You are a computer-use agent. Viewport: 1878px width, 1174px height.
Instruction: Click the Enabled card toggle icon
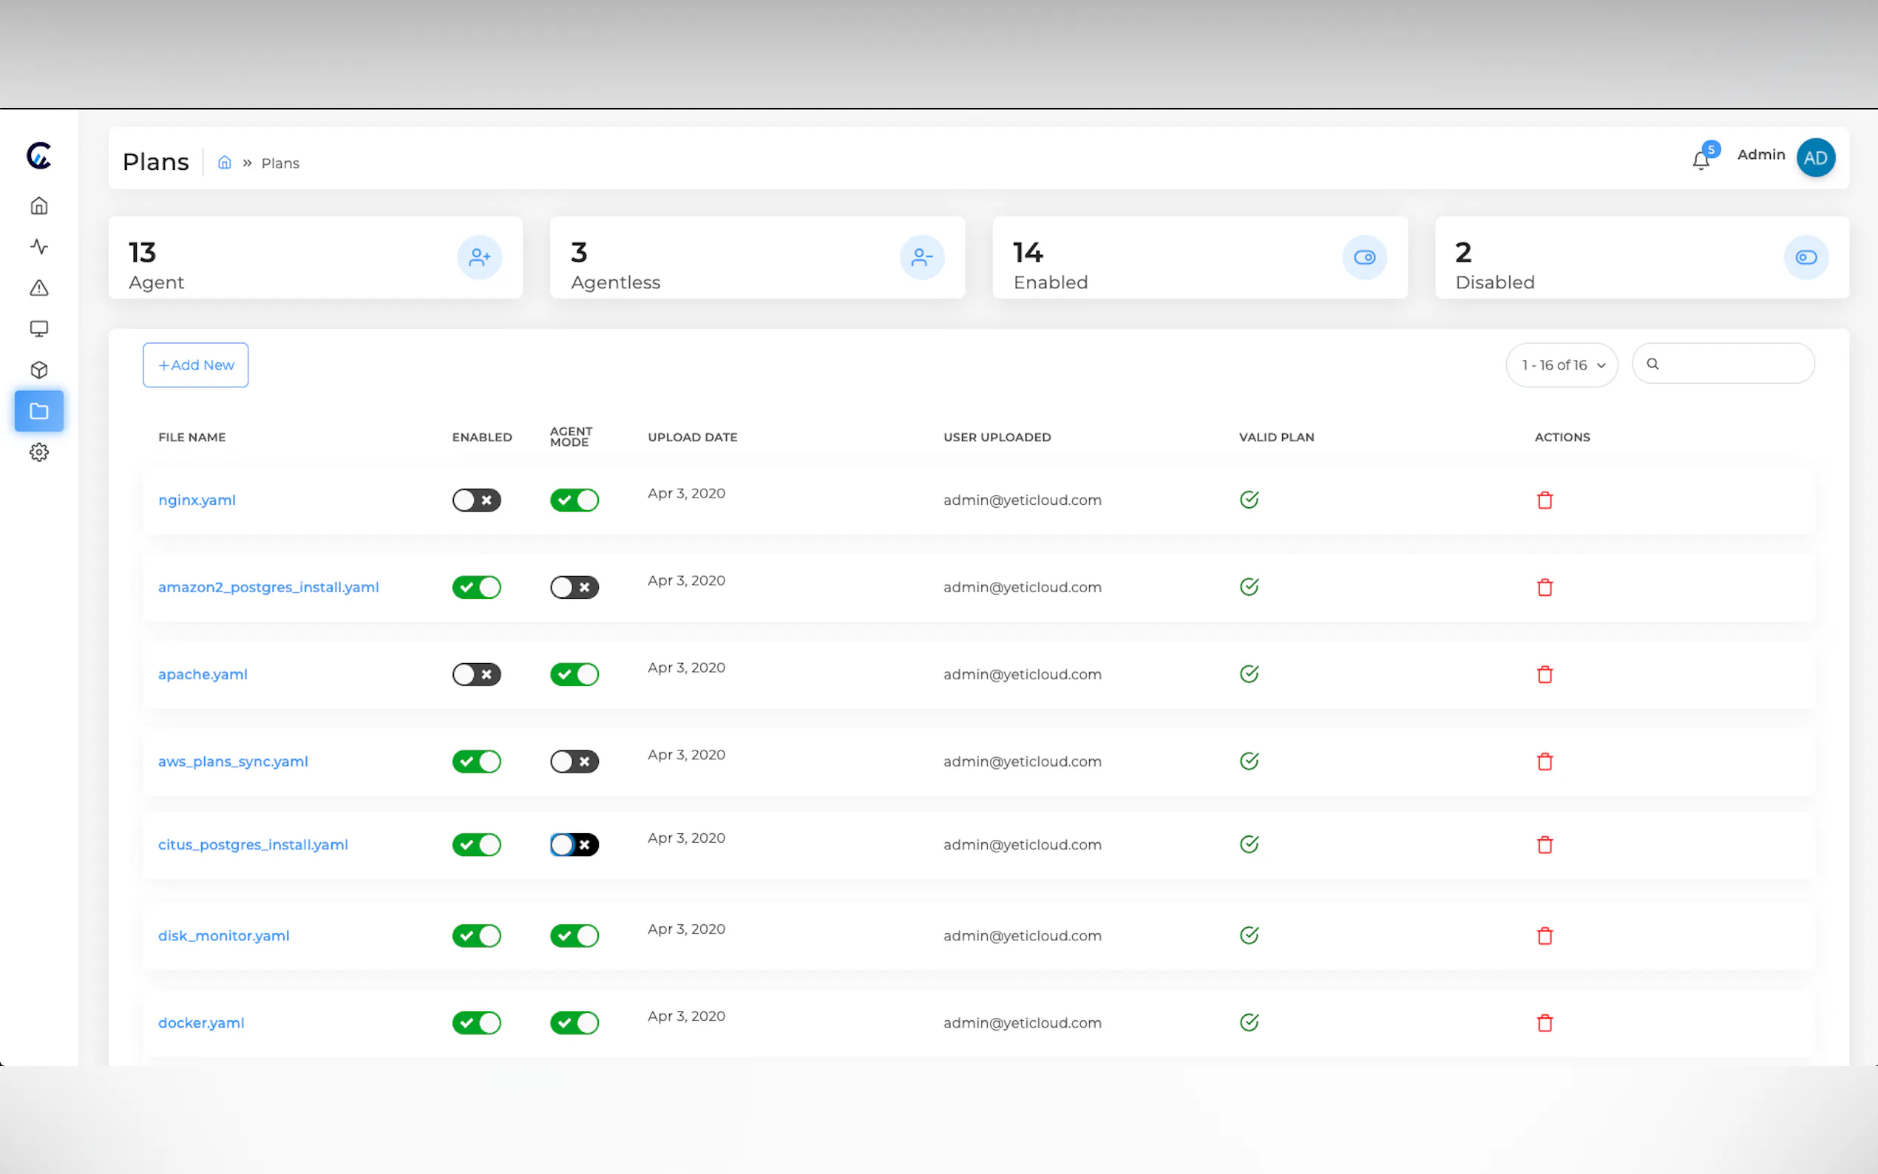1364,257
